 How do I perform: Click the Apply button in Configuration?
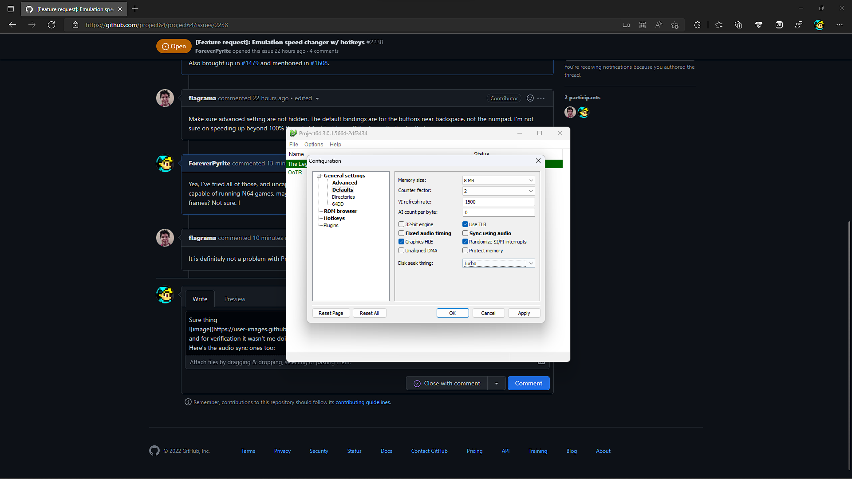pos(524,313)
